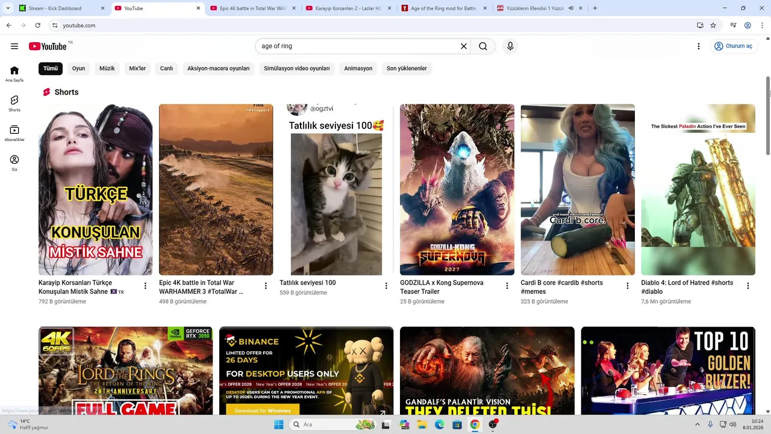Select the Müzik filter chip

(107, 68)
